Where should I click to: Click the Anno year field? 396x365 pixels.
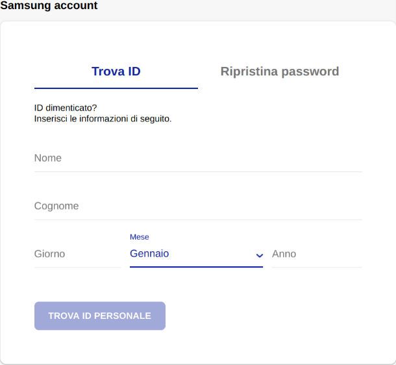tap(316, 254)
